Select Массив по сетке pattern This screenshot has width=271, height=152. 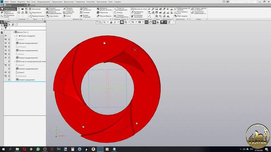pyautogui.click(x=138, y=9)
